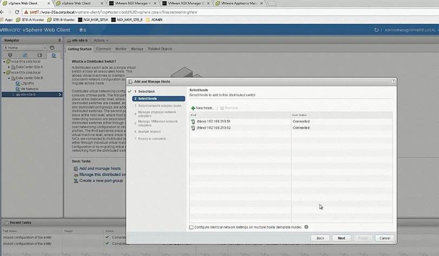This screenshot has width=439, height=256.
Task: Click the Next button
Action: pos(341,238)
